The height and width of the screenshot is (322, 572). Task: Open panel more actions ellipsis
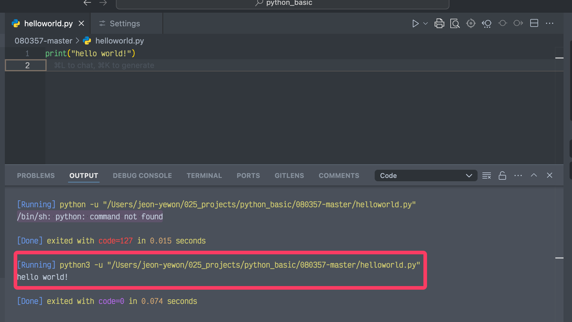click(518, 175)
